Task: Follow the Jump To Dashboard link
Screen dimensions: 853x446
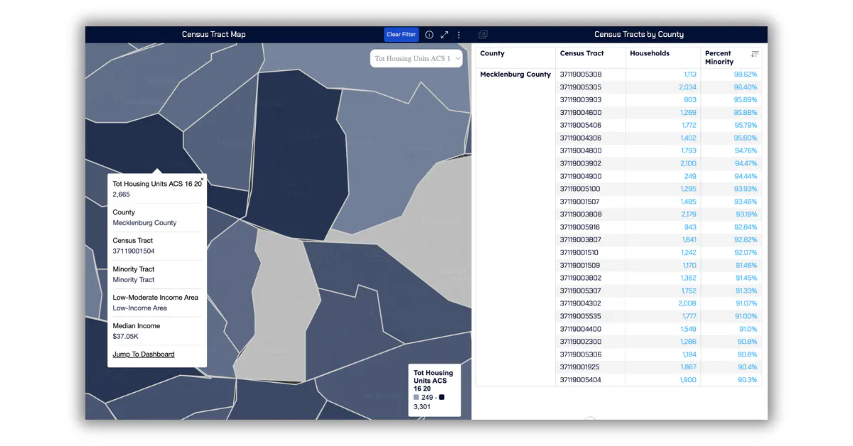Action: (143, 354)
